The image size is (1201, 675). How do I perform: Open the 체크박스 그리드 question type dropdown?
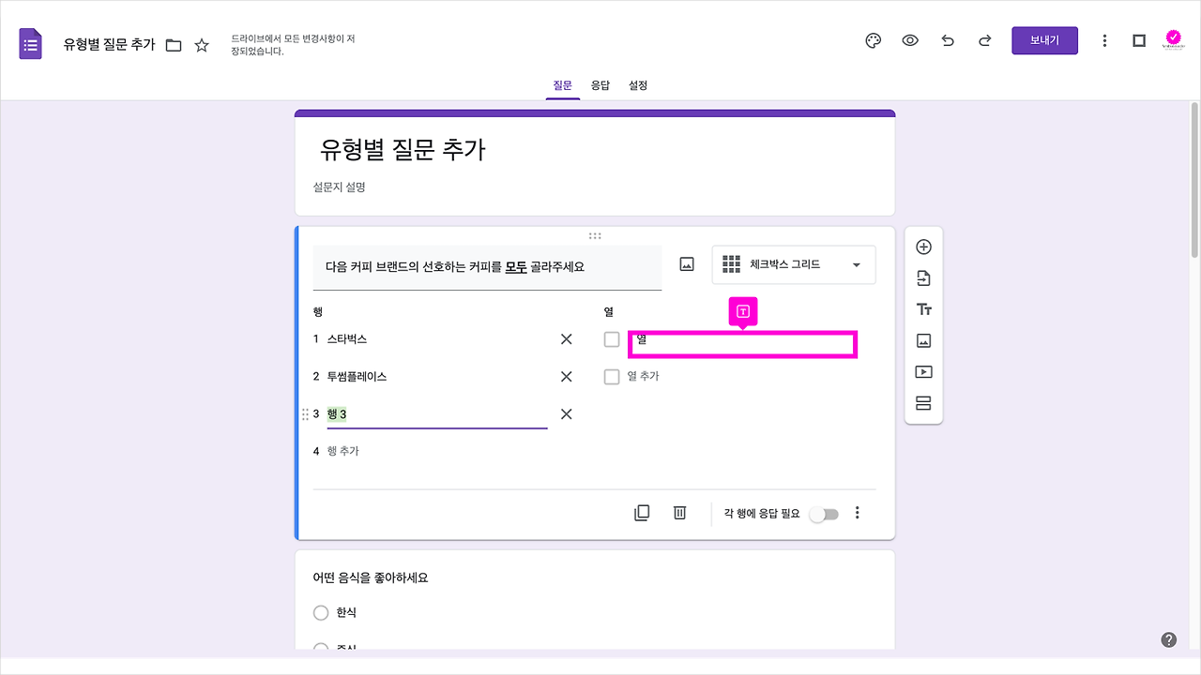point(793,264)
